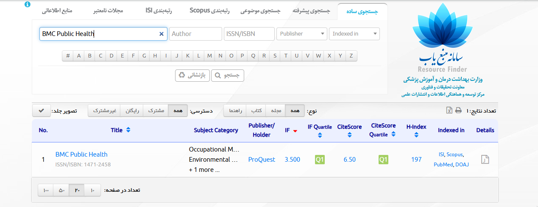Click the DOAJ indexed link
Screen dimensions: 538x207
(462, 165)
